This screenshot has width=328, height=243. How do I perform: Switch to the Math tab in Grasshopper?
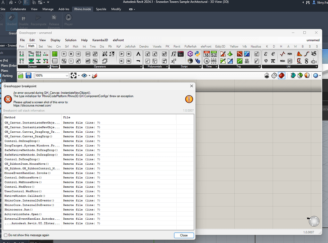click(x=31, y=46)
